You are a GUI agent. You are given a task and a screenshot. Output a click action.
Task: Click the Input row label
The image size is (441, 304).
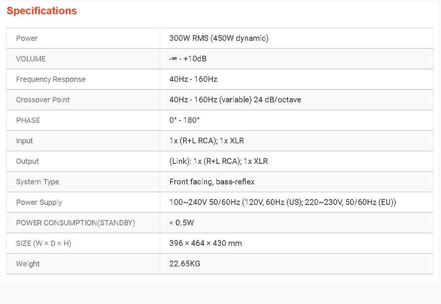pos(25,141)
